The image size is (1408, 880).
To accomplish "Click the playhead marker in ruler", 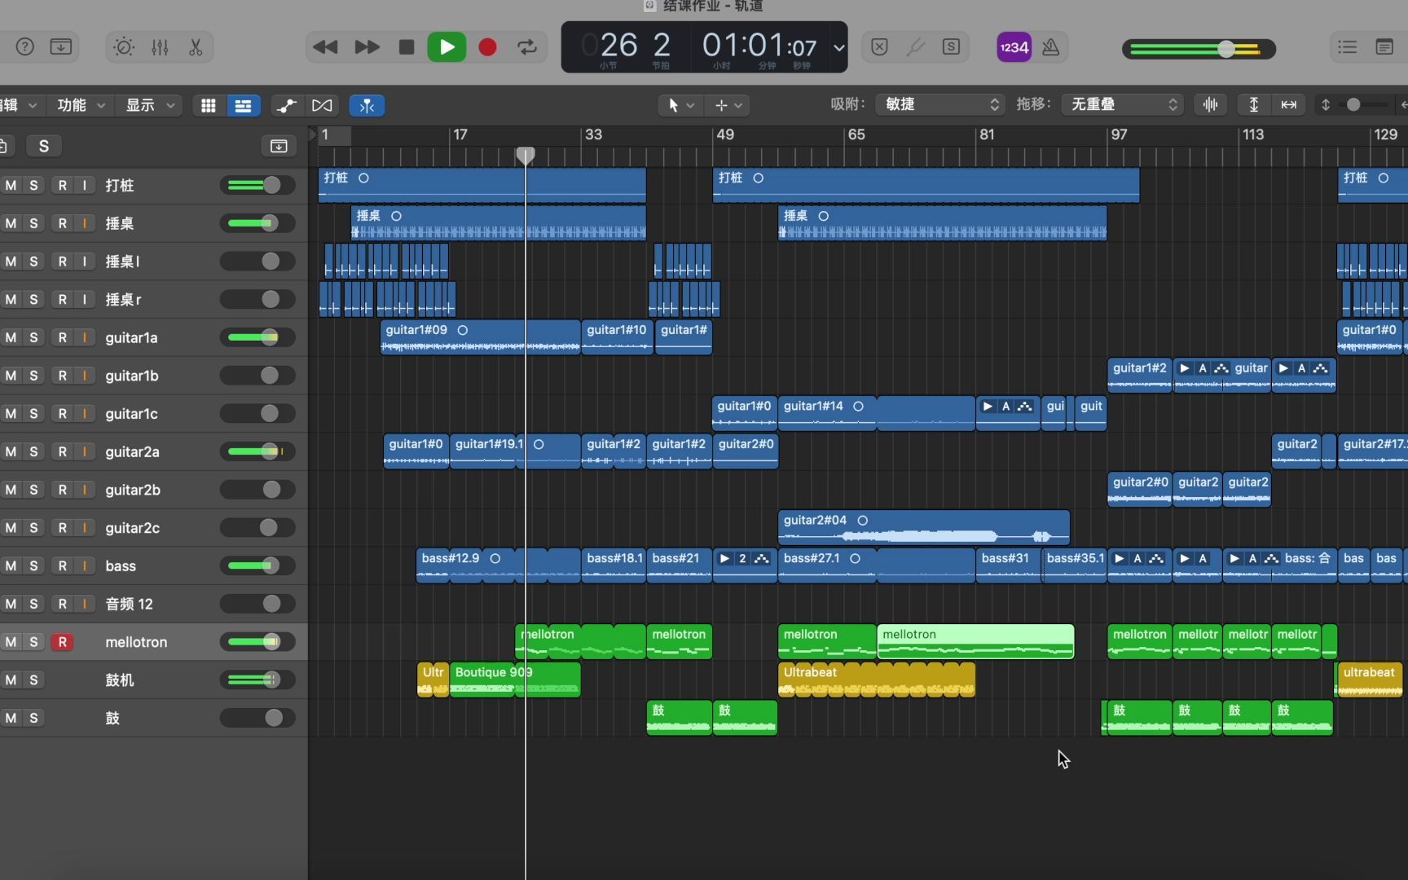I will 526,155.
